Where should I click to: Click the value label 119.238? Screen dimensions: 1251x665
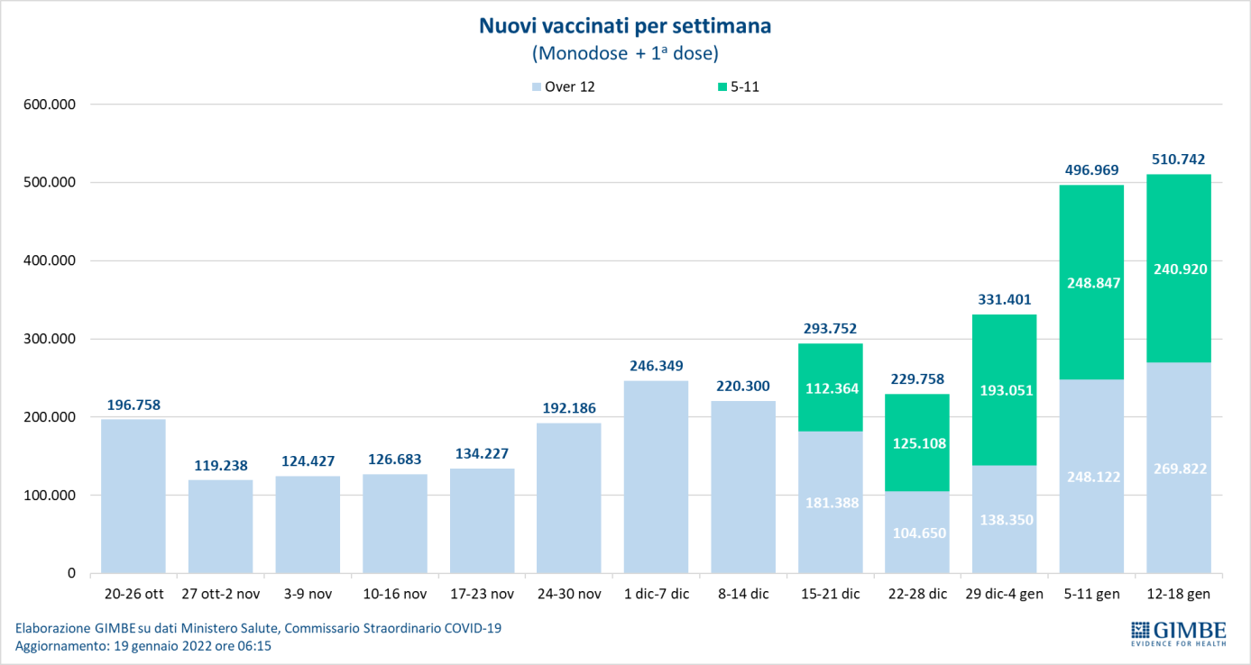click(221, 466)
